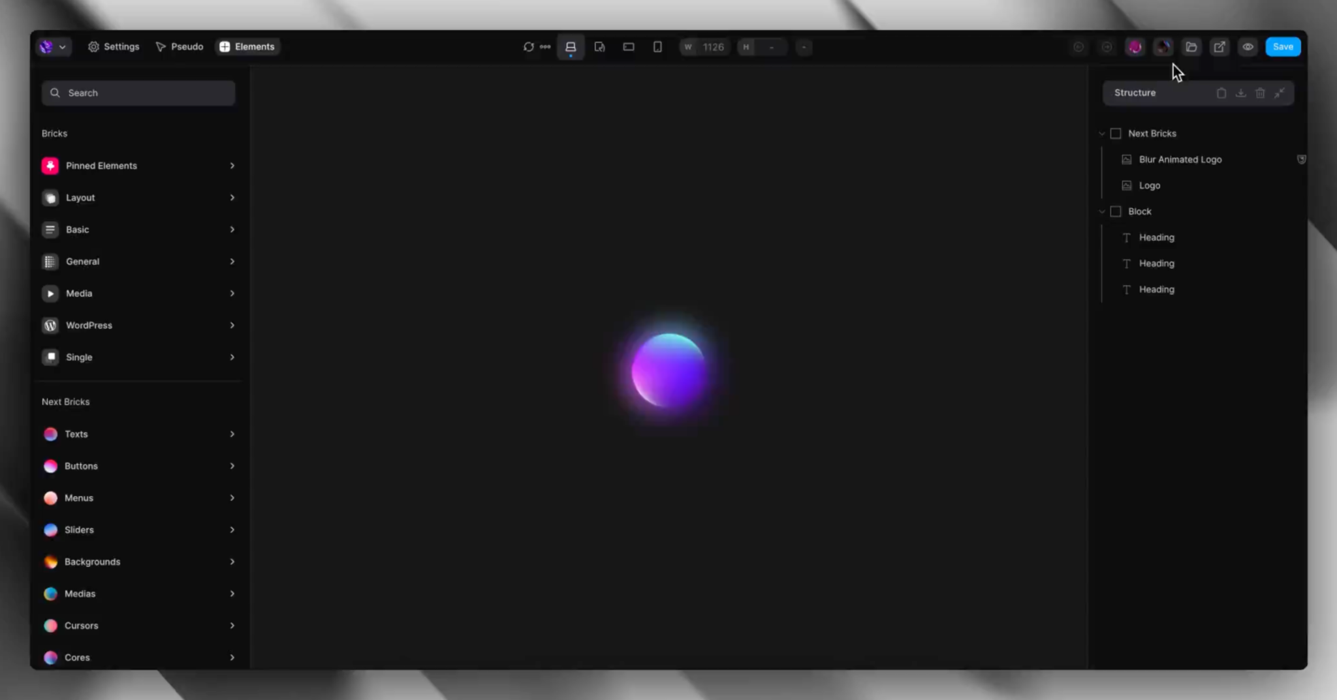Open the Texts group under Next Bricks
The height and width of the screenshot is (700, 1337).
point(138,434)
